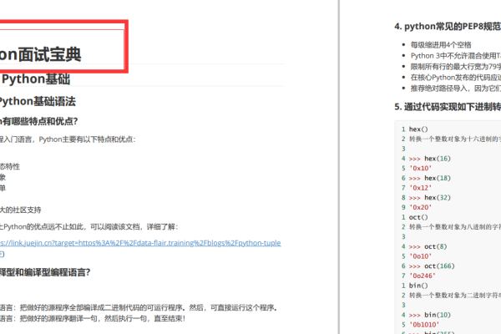Click the code line >>> bin(10)
Image resolution: width=501 pixels, height=334 pixels.
[x=428, y=314]
